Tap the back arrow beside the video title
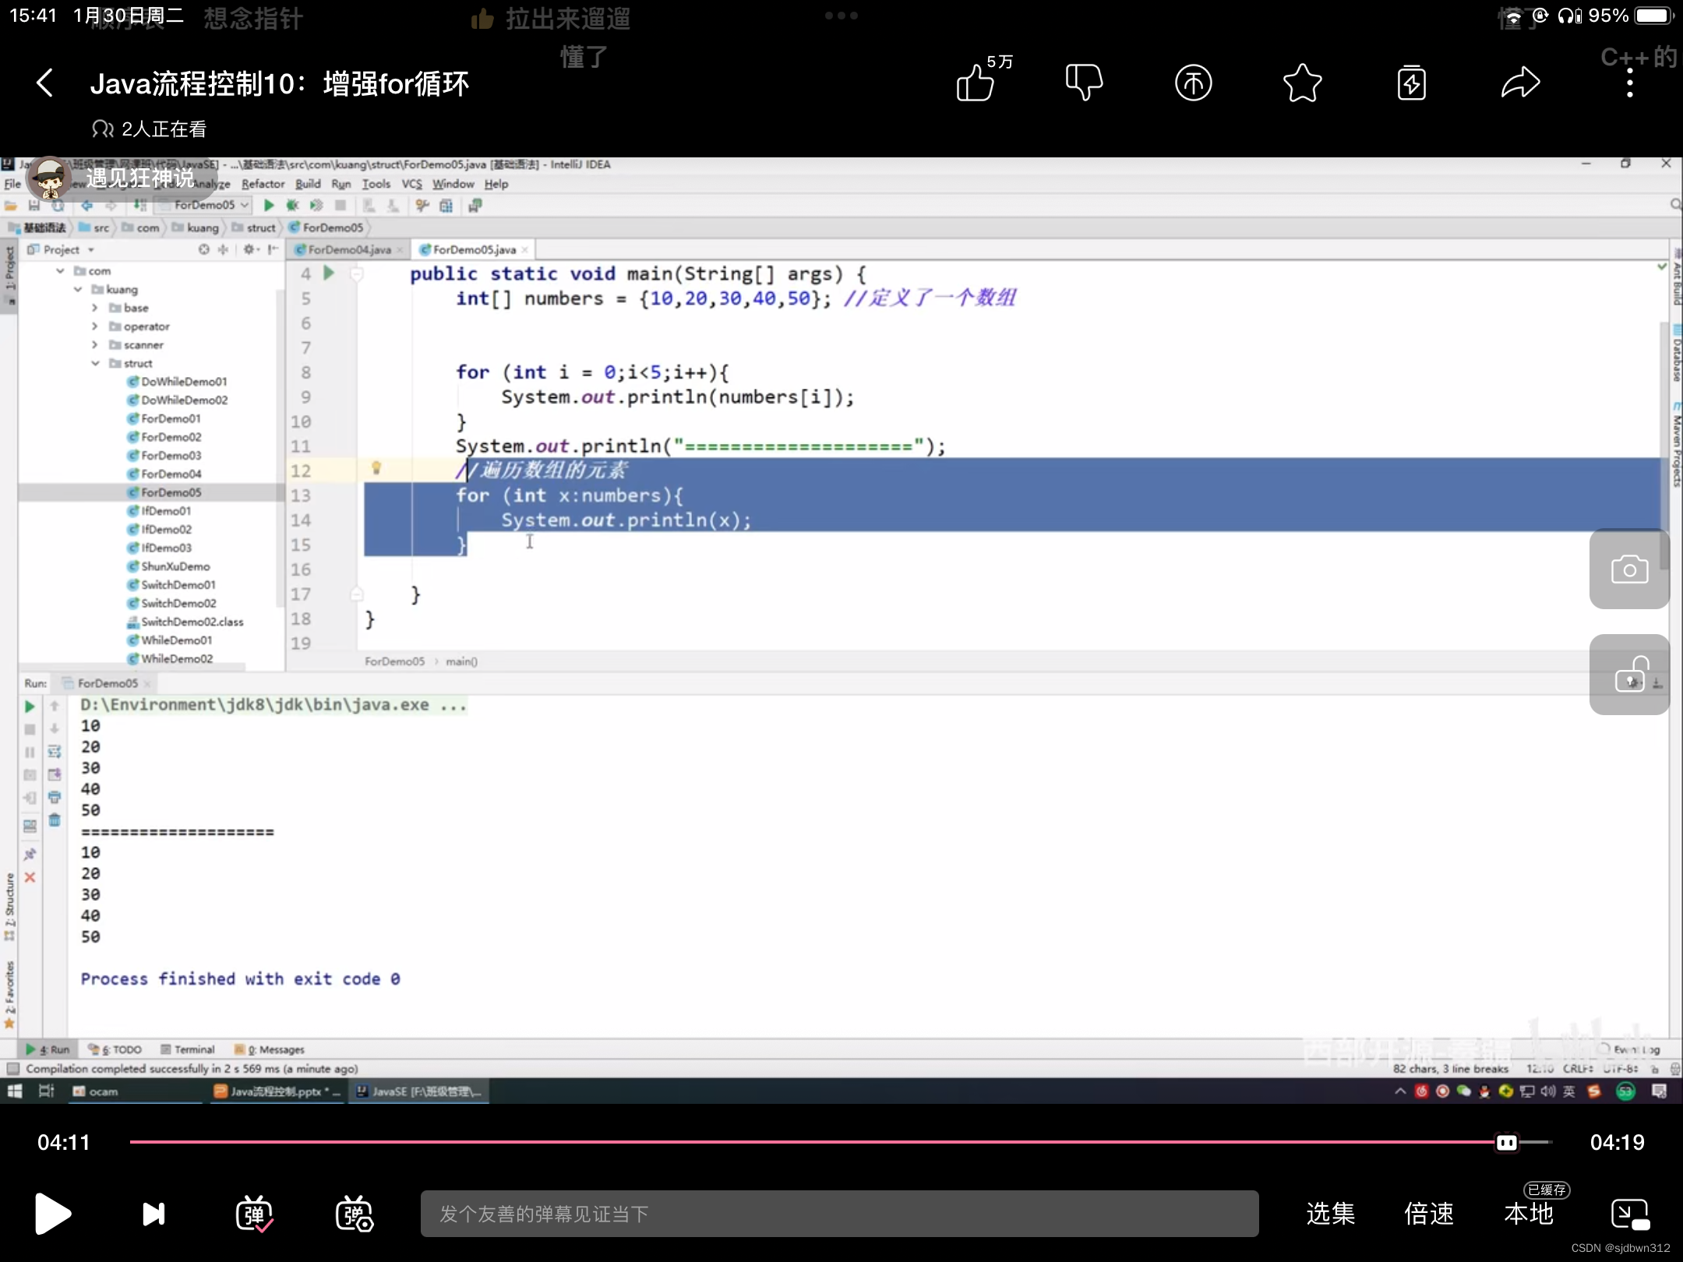This screenshot has width=1683, height=1262. 45,83
